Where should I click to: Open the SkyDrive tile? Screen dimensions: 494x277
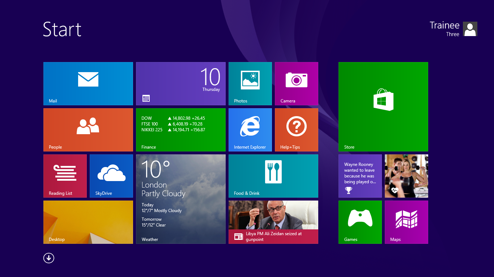click(111, 176)
